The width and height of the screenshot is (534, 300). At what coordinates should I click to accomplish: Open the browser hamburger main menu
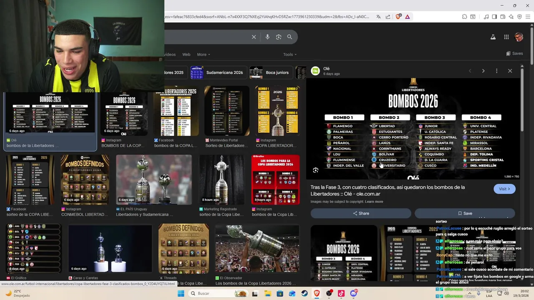click(528, 17)
